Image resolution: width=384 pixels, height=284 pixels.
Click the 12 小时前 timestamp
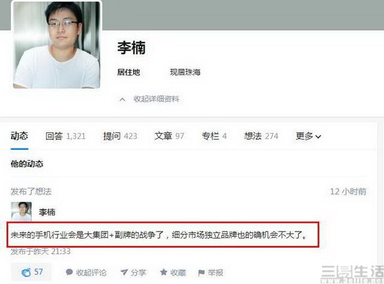pos(348,191)
